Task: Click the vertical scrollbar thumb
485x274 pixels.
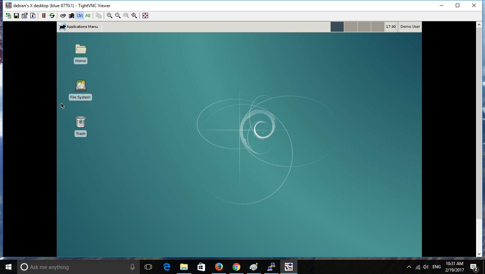Action: pyautogui.click(x=479, y=123)
